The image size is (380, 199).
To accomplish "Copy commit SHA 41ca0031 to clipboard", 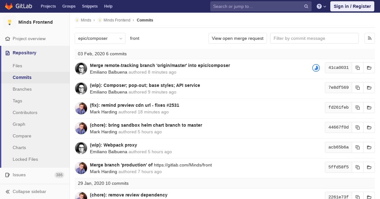I will click(358, 68).
